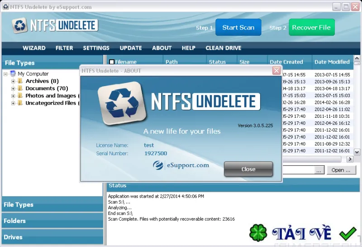The height and width of the screenshot is (247, 362).
Task: Expand the Photos and Images node
Action: tap(13, 96)
